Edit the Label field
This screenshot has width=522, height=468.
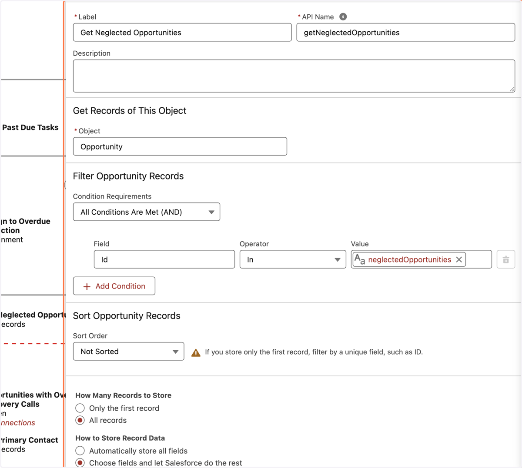click(x=182, y=33)
